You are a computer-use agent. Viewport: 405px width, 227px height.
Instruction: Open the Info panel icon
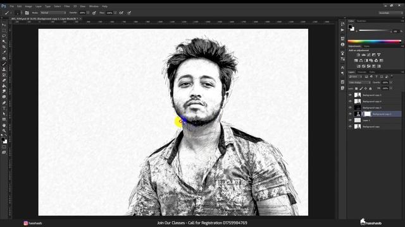tap(342, 45)
